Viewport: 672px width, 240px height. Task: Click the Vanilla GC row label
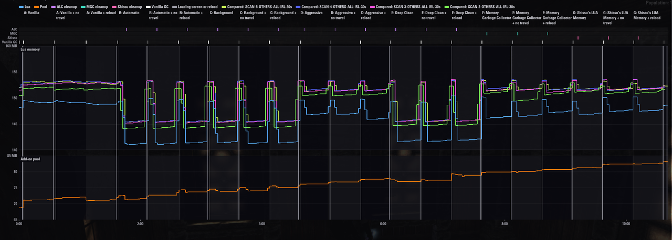[x=9, y=42]
